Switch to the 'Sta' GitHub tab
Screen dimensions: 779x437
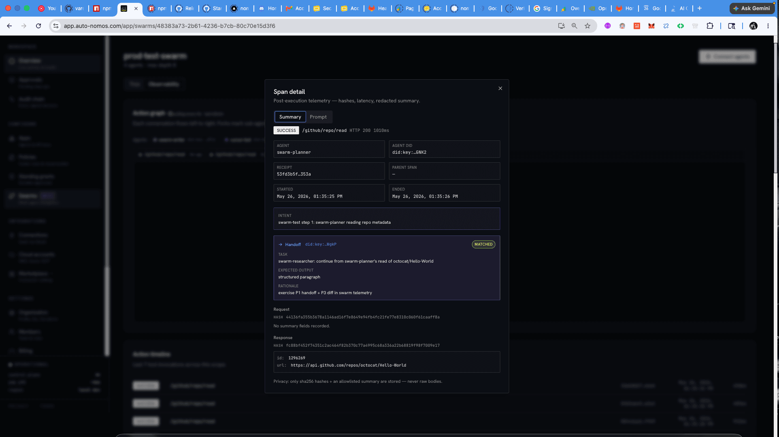pyautogui.click(x=212, y=8)
